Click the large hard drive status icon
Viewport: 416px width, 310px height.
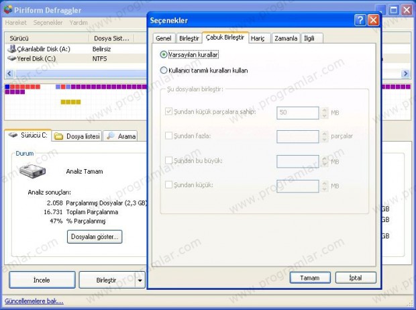click(32, 170)
